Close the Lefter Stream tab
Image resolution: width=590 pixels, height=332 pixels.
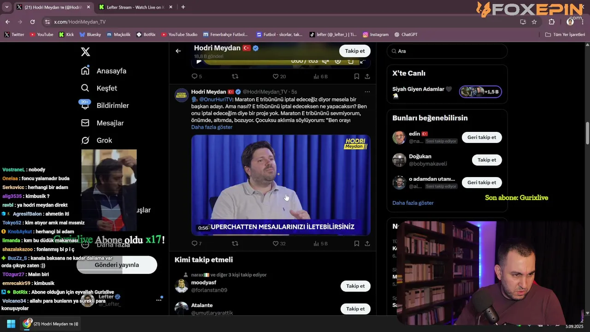171,7
